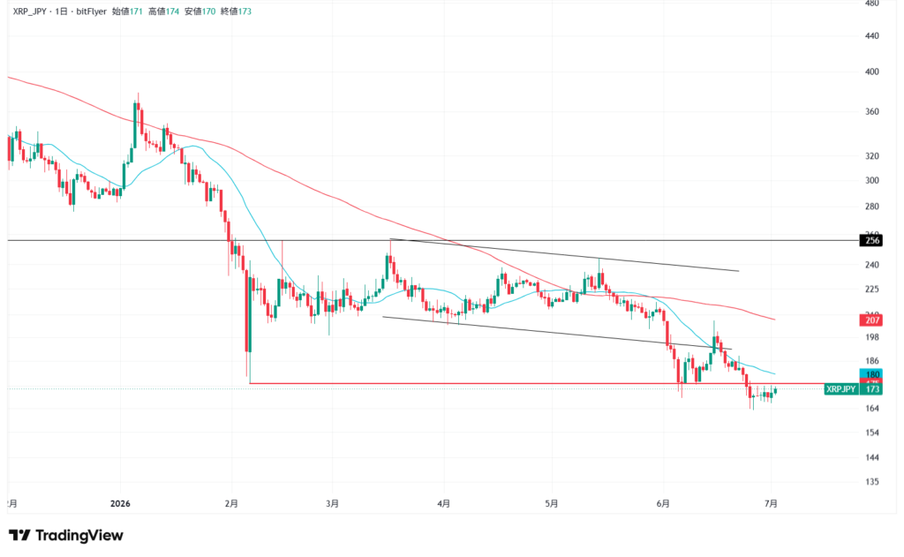
Task: Click the 135 price scale label
Action: [x=871, y=481]
